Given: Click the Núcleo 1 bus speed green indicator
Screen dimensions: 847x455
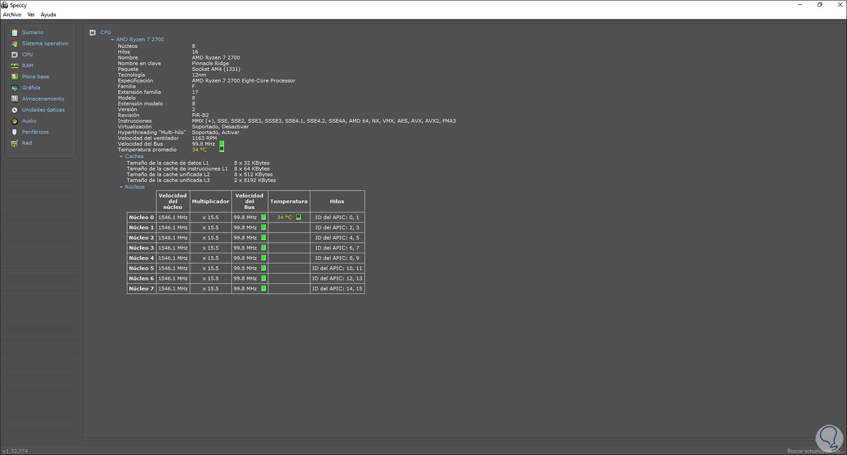Looking at the screenshot, I should 263,227.
